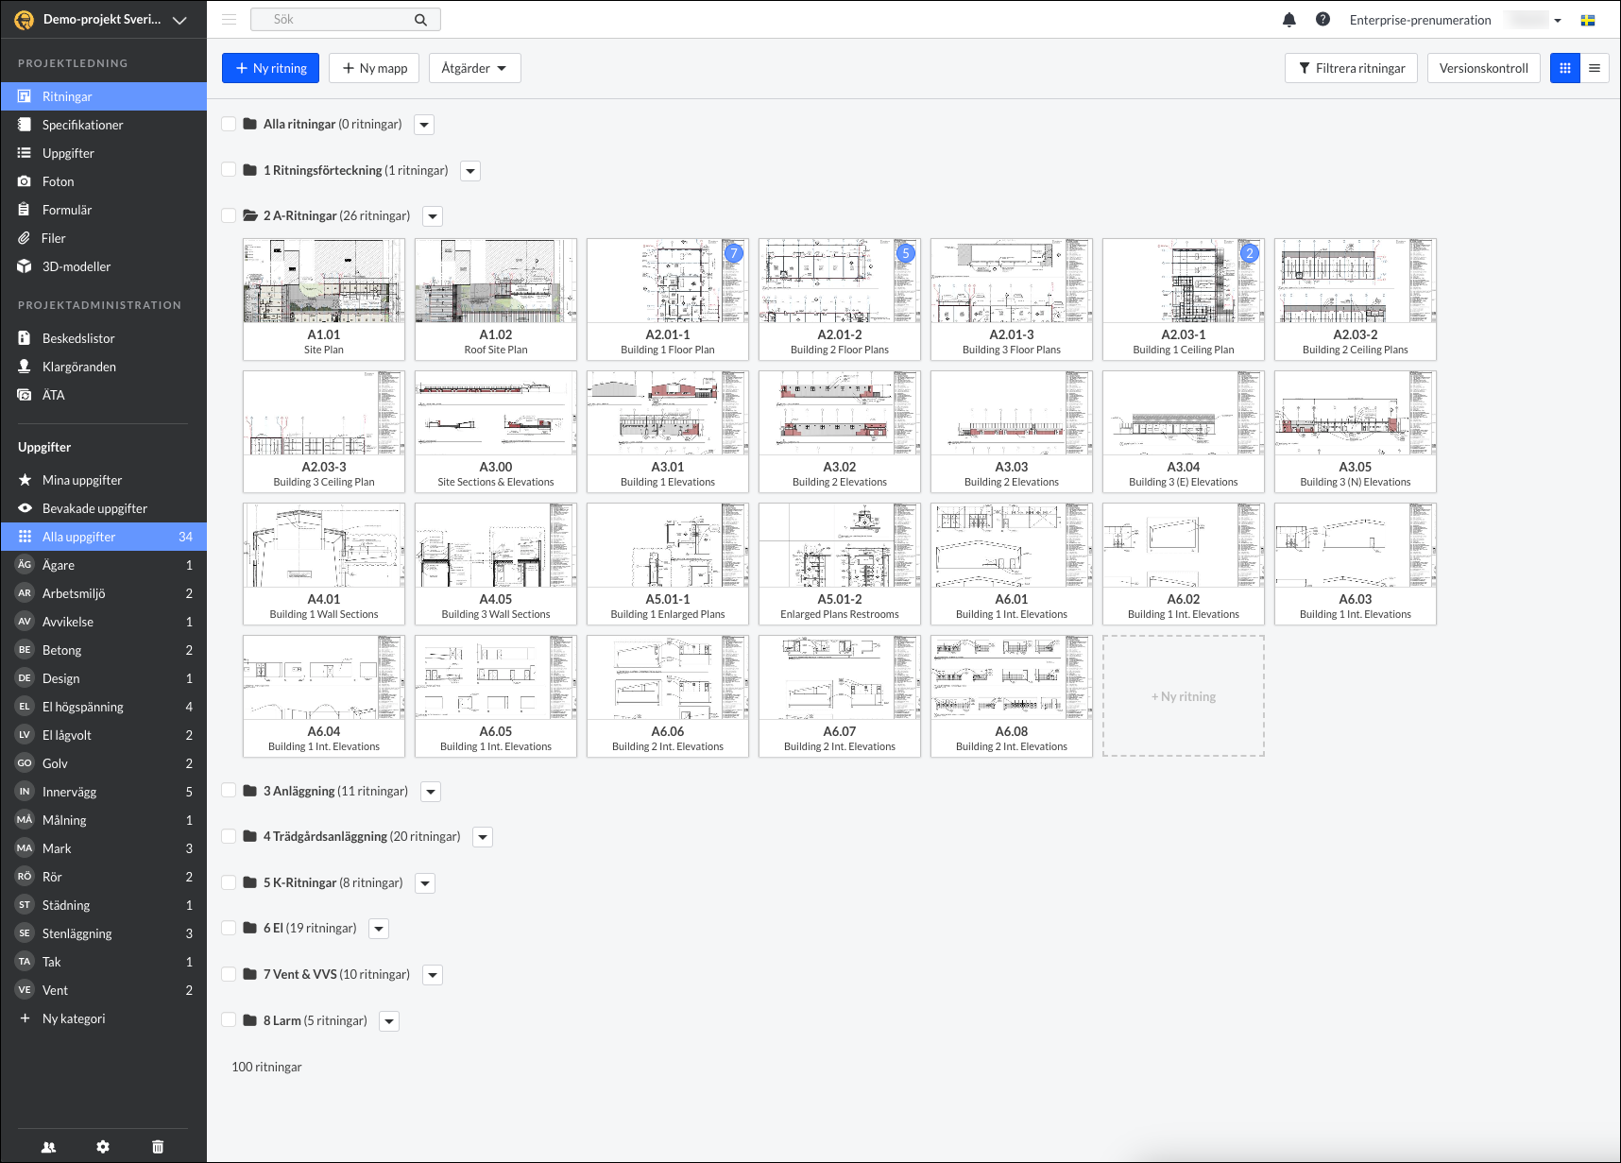Open user account dropdown caret
The height and width of the screenshot is (1163, 1621).
[x=1558, y=20]
